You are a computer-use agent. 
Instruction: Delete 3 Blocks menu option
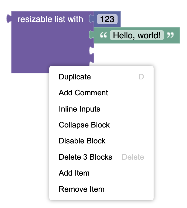tap(101, 157)
